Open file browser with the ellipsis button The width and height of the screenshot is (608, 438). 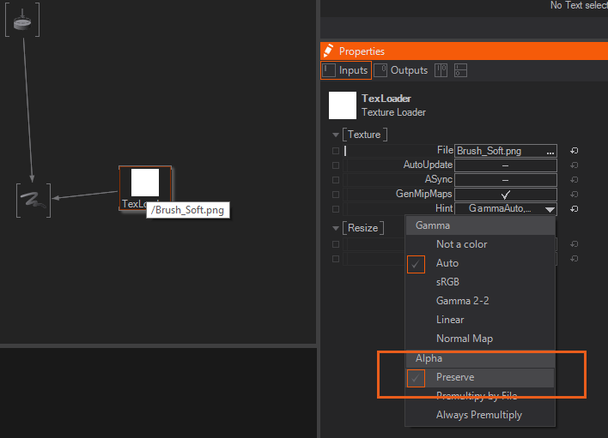click(x=550, y=151)
